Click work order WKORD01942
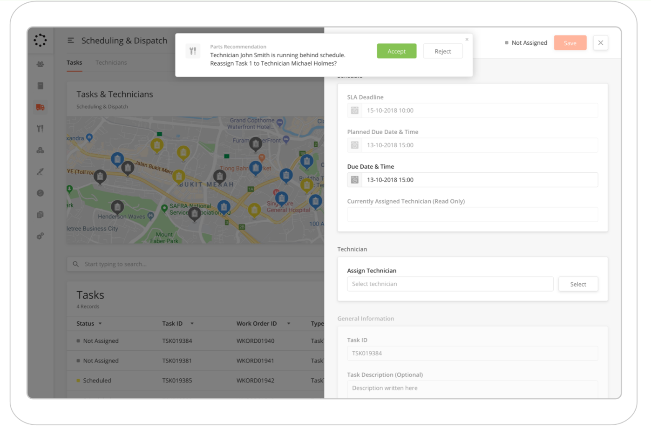The height and width of the screenshot is (436, 651). click(x=255, y=381)
